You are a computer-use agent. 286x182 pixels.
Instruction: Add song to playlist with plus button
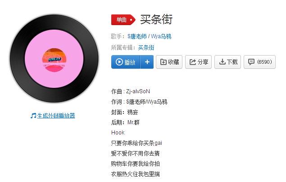click(147, 62)
